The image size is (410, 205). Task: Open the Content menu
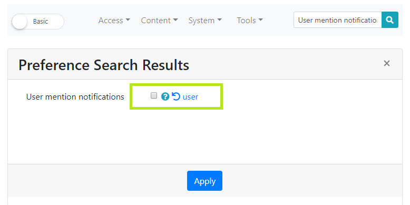pos(159,21)
